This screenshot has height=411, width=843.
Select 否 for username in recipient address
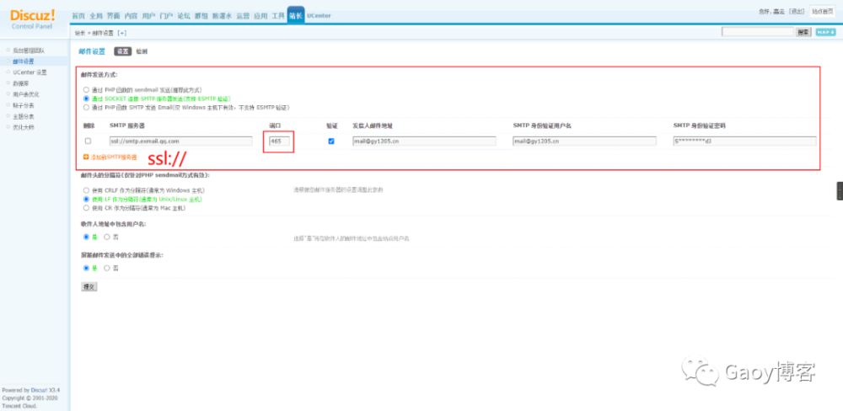[107, 237]
